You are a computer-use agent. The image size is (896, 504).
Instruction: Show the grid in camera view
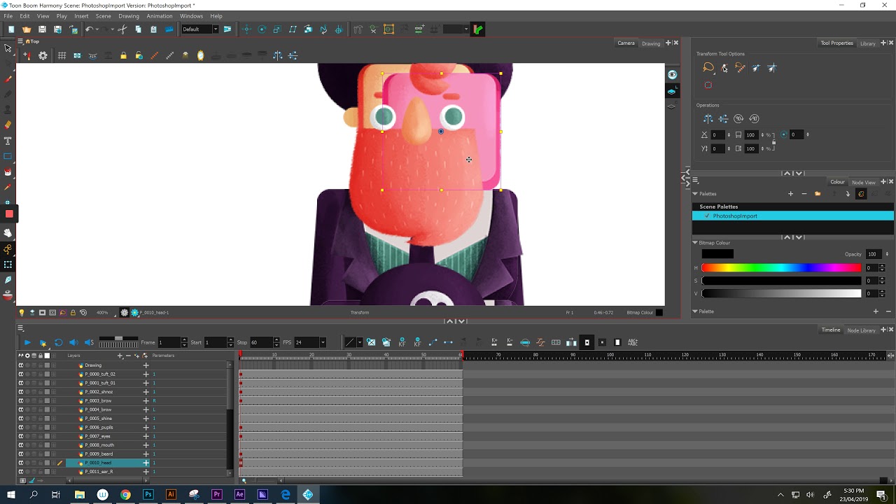coord(62,56)
